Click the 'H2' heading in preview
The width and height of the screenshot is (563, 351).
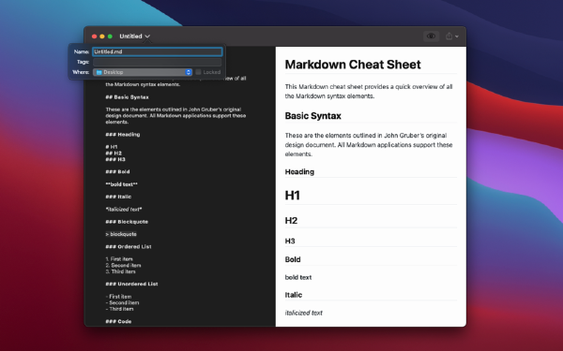click(x=291, y=221)
